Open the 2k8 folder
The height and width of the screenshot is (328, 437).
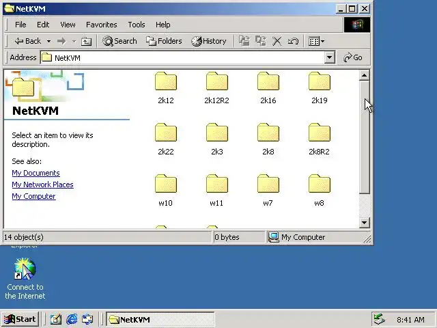268,139
